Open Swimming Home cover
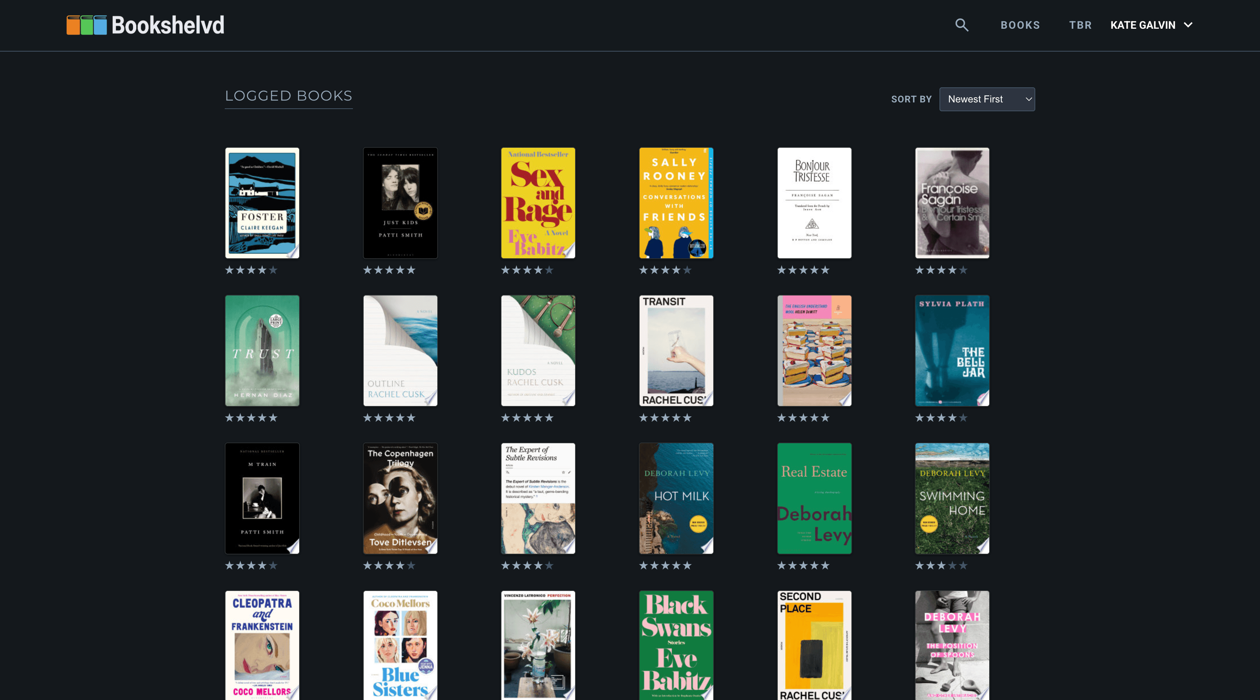The image size is (1260, 700). pyautogui.click(x=952, y=498)
